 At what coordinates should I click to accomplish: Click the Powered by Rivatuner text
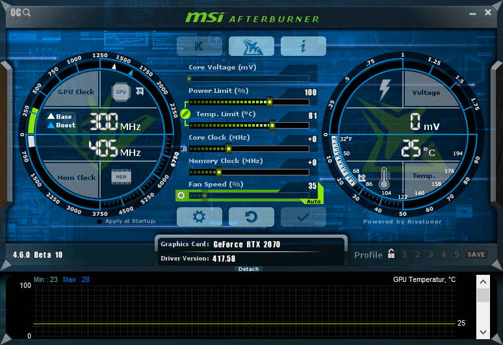[x=402, y=222]
